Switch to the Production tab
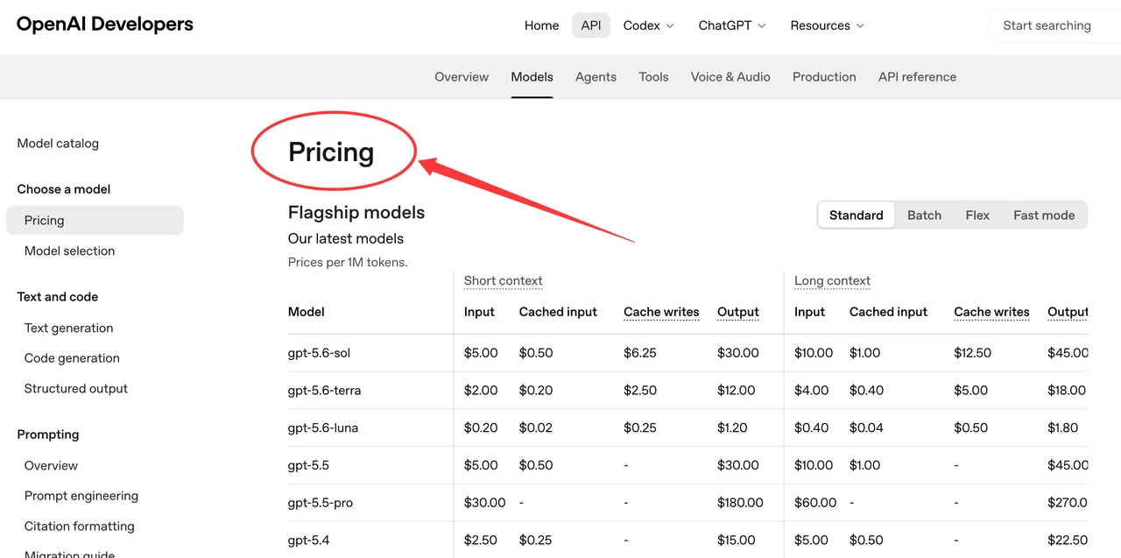 point(824,77)
